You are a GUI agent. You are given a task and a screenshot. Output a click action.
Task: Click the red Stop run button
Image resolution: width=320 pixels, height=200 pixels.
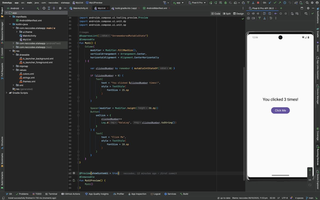point(258,3)
